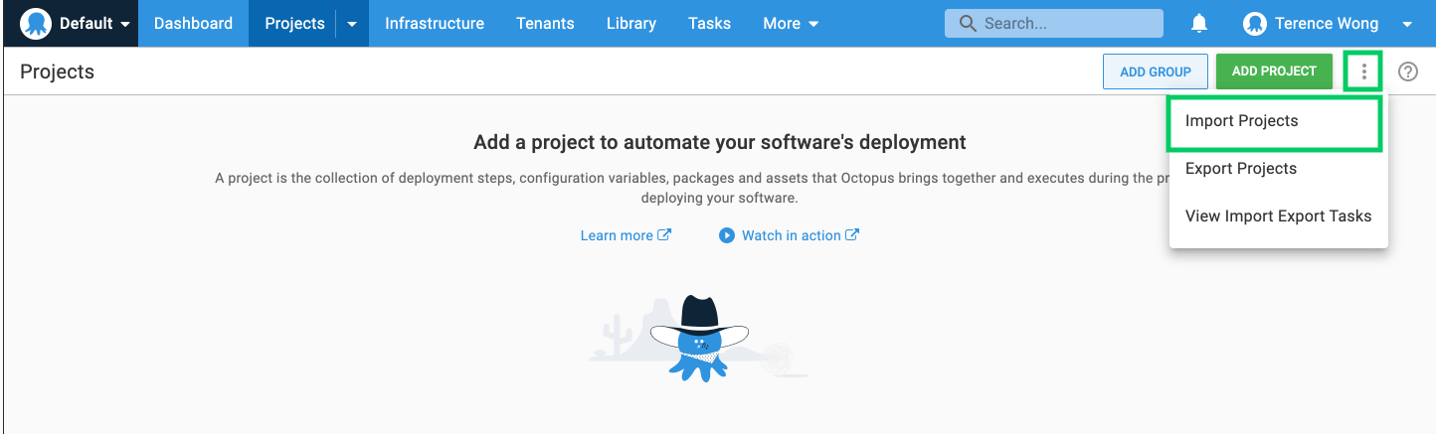Viewport: 1436px width, 434px height.
Task: Click the vertical three-dot overflow menu
Action: (x=1363, y=72)
